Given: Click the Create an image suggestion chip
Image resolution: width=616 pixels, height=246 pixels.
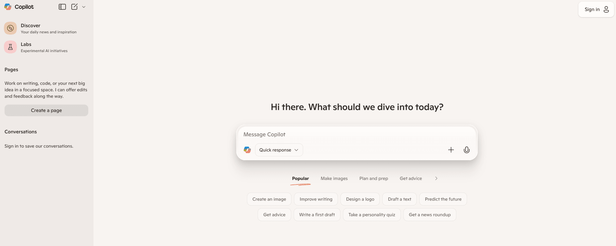Looking at the screenshot, I should tap(269, 199).
